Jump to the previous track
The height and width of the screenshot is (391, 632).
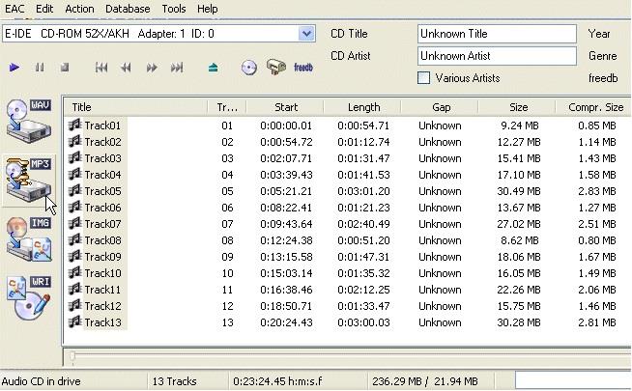(x=101, y=68)
